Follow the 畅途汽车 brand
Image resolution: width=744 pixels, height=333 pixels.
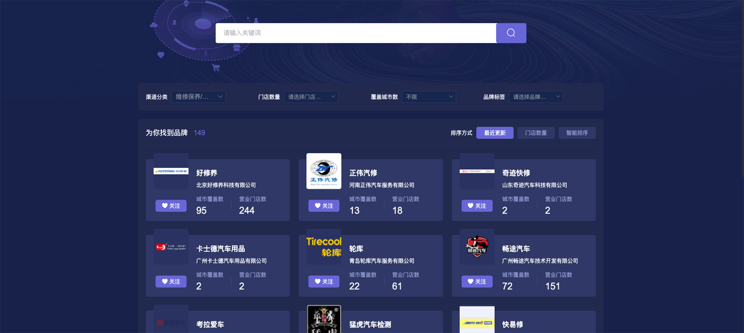click(477, 281)
